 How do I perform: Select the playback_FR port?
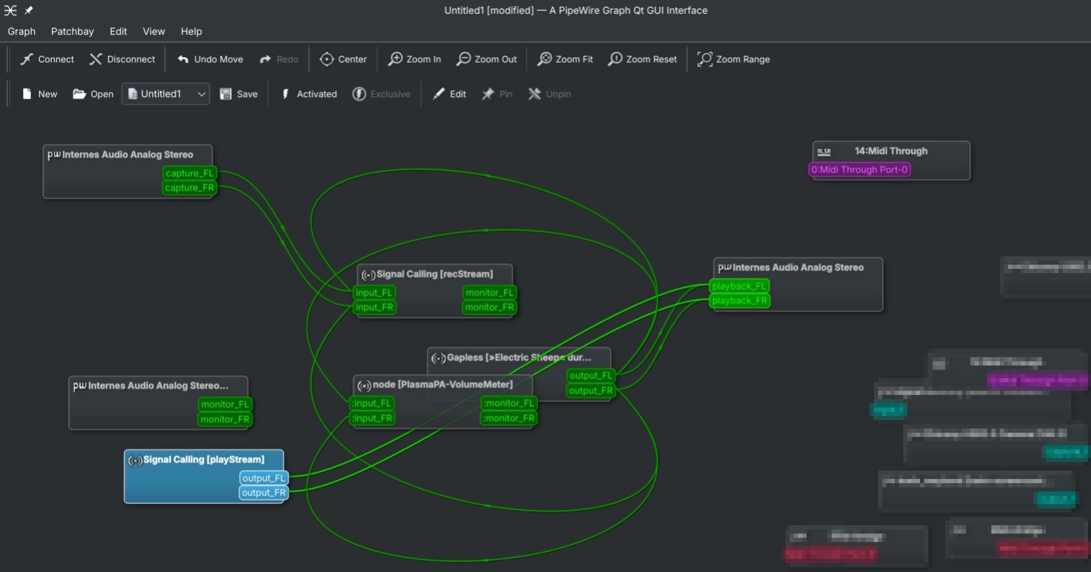click(739, 301)
